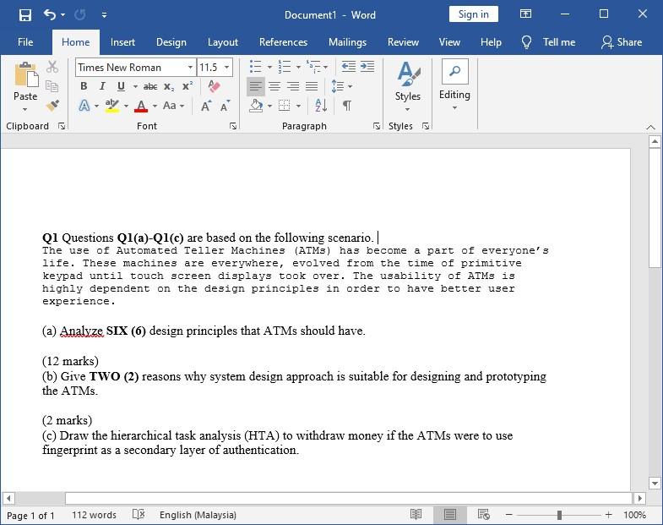Image resolution: width=663 pixels, height=525 pixels.
Task: Decrease the font size
Action: 225,106
